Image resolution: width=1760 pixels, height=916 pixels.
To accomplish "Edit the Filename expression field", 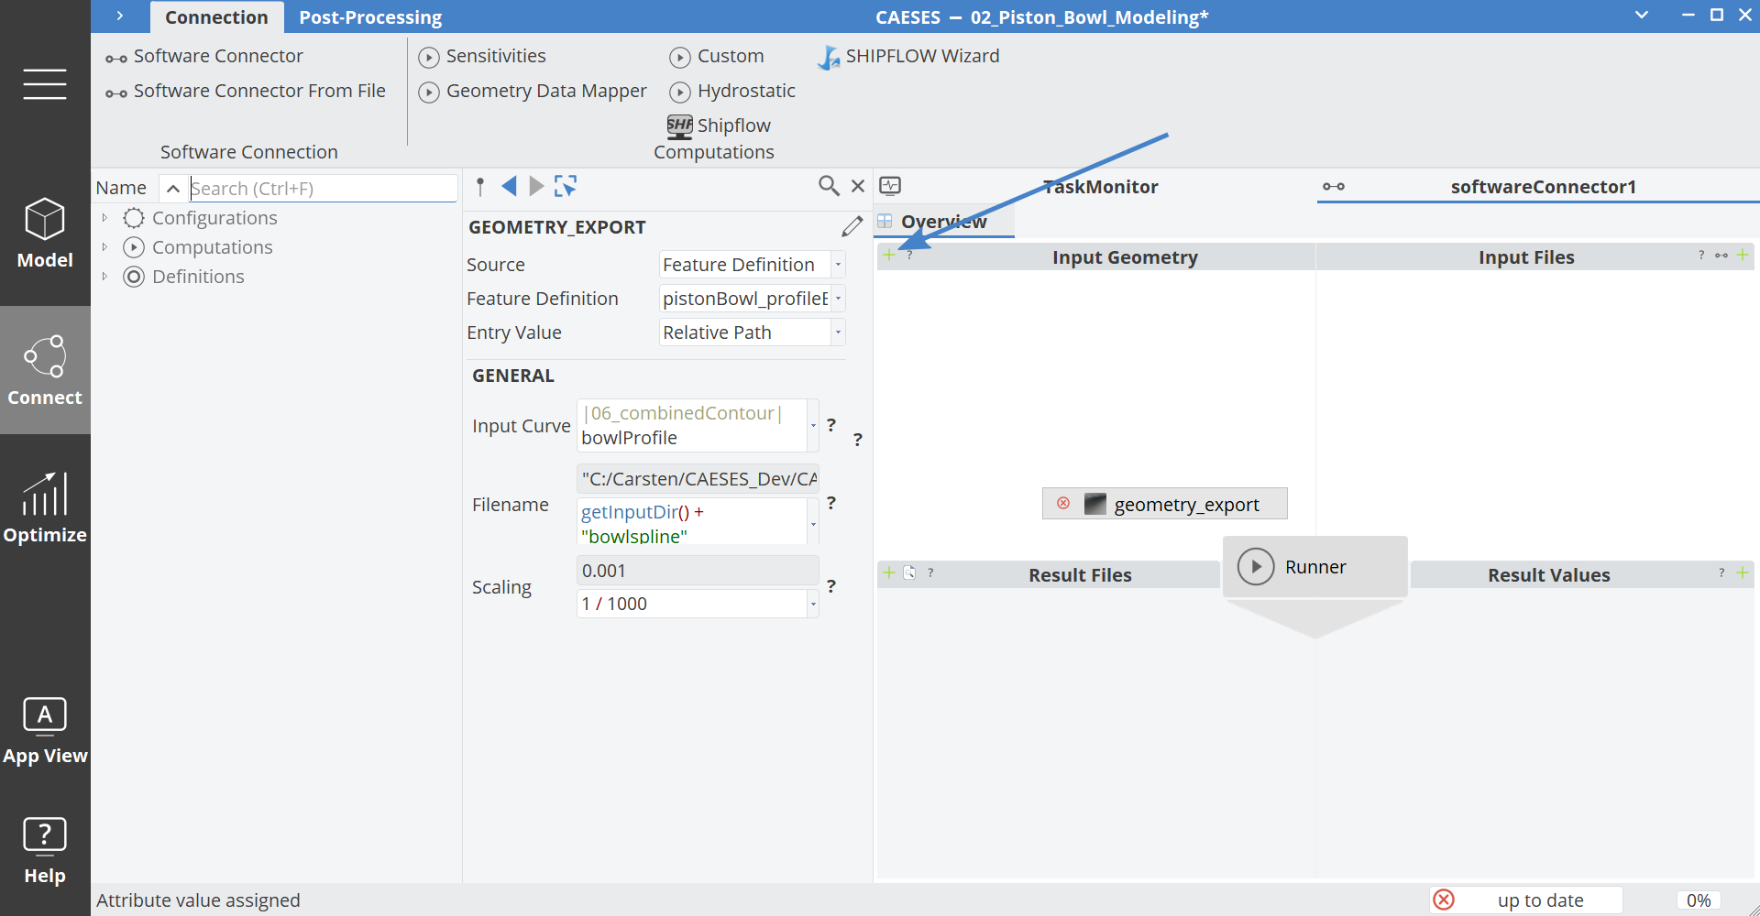I will pos(692,522).
